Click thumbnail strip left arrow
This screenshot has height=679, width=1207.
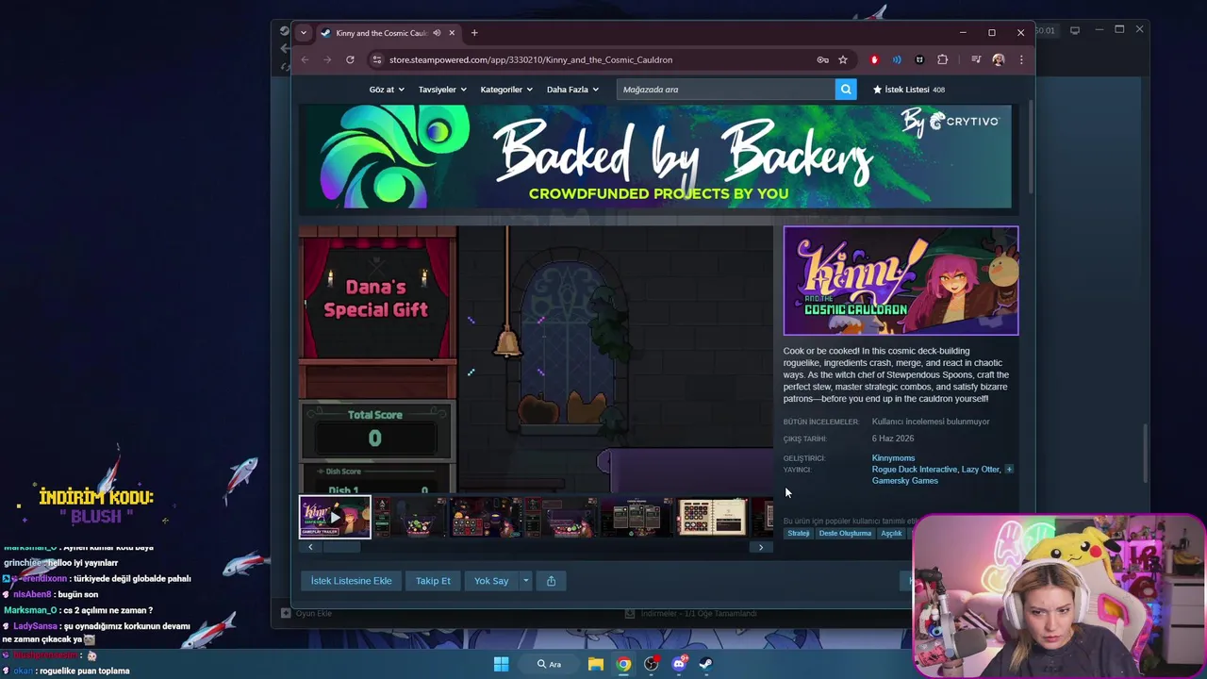point(310,547)
